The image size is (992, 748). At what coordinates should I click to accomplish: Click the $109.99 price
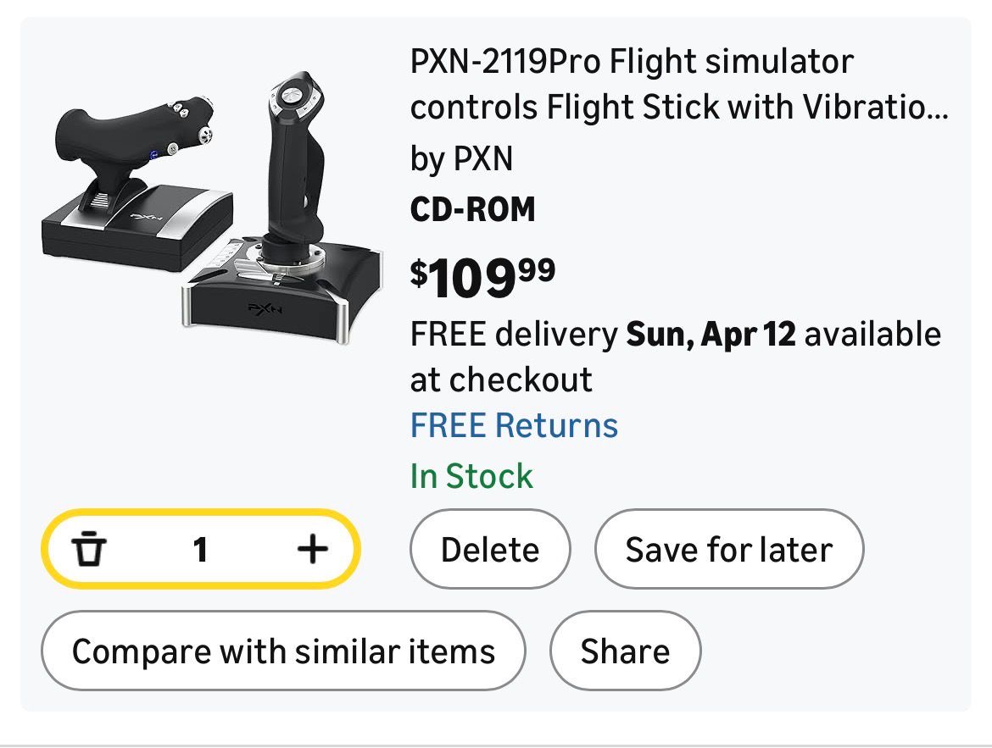[483, 279]
